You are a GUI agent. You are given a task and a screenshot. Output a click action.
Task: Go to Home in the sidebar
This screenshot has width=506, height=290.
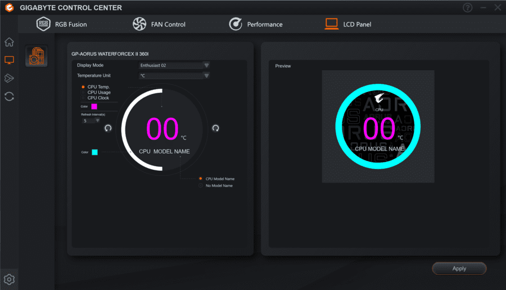pyautogui.click(x=9, y=42)
